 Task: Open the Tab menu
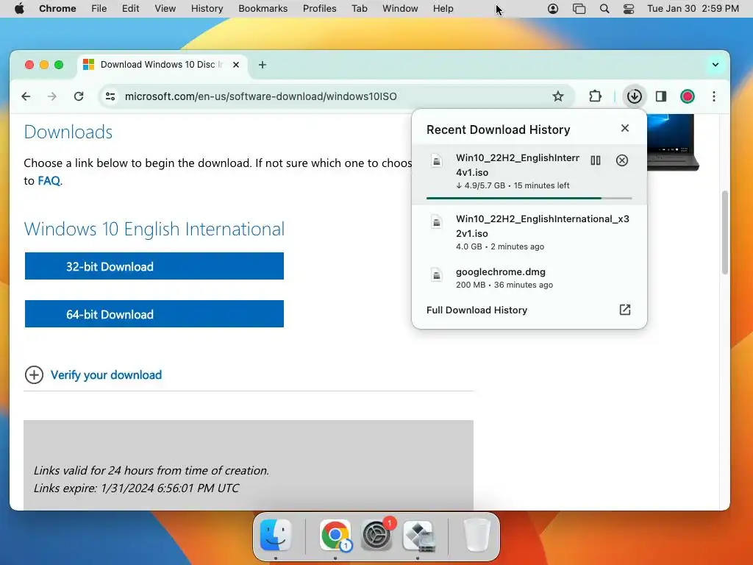tap(359, 9)
